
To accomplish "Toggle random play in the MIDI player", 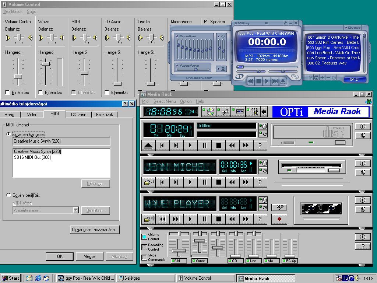I will point(263,163).
